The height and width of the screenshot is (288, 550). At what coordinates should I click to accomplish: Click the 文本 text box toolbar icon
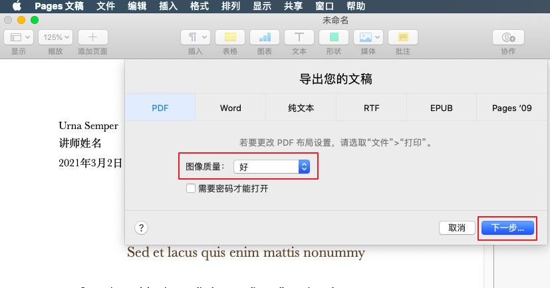pos(299,37)
